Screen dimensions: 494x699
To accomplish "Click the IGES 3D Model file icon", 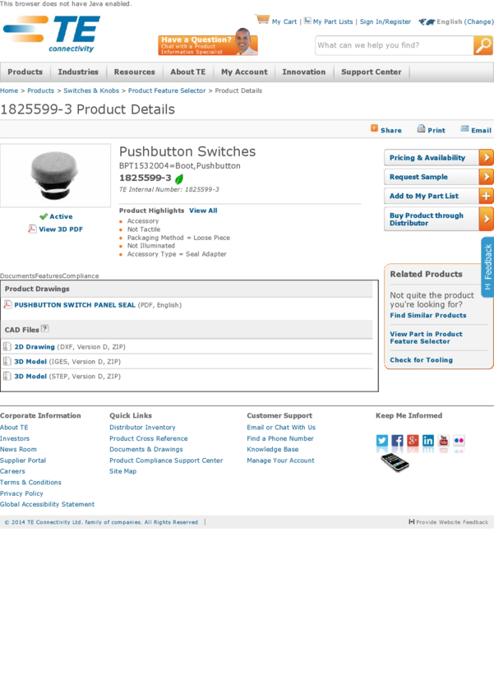I will (7, 361).
